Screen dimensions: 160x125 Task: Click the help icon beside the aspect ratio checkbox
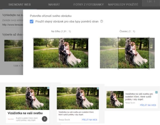(x=102, y=21)
